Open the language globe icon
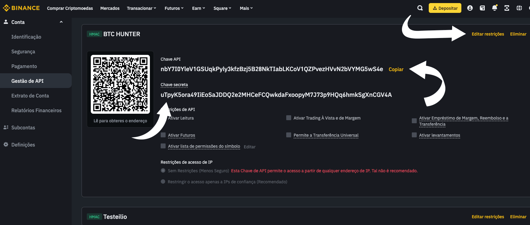 pos(519,8)
